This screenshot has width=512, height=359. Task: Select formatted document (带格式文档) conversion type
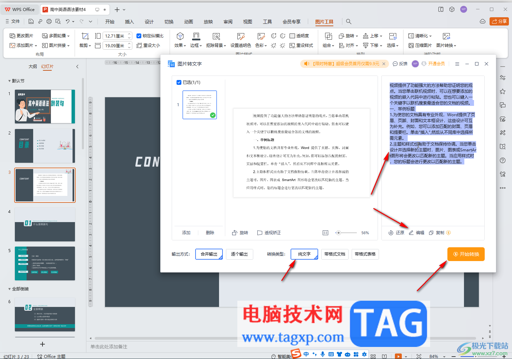pyautogui.click(x=335, y=254)
